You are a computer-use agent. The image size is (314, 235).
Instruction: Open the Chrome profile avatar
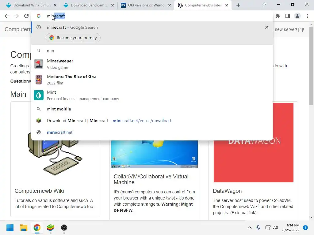(x=297, y=16)
